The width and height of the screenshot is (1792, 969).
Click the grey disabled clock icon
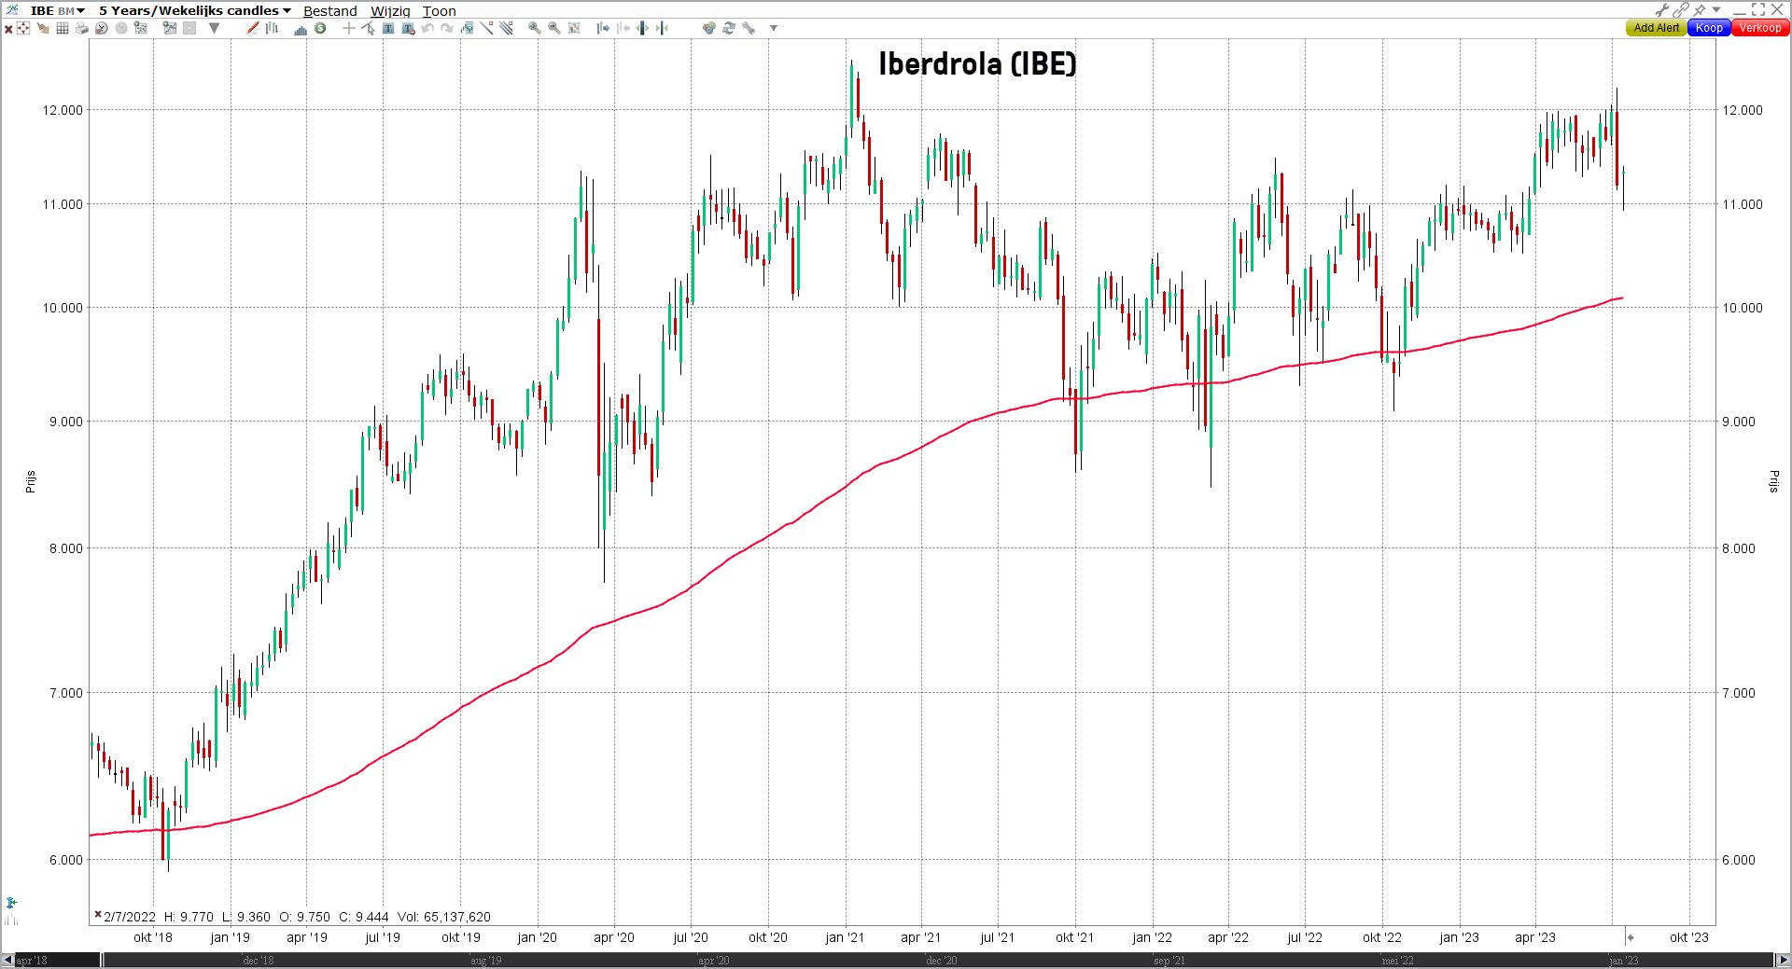[x=121, y=28]
